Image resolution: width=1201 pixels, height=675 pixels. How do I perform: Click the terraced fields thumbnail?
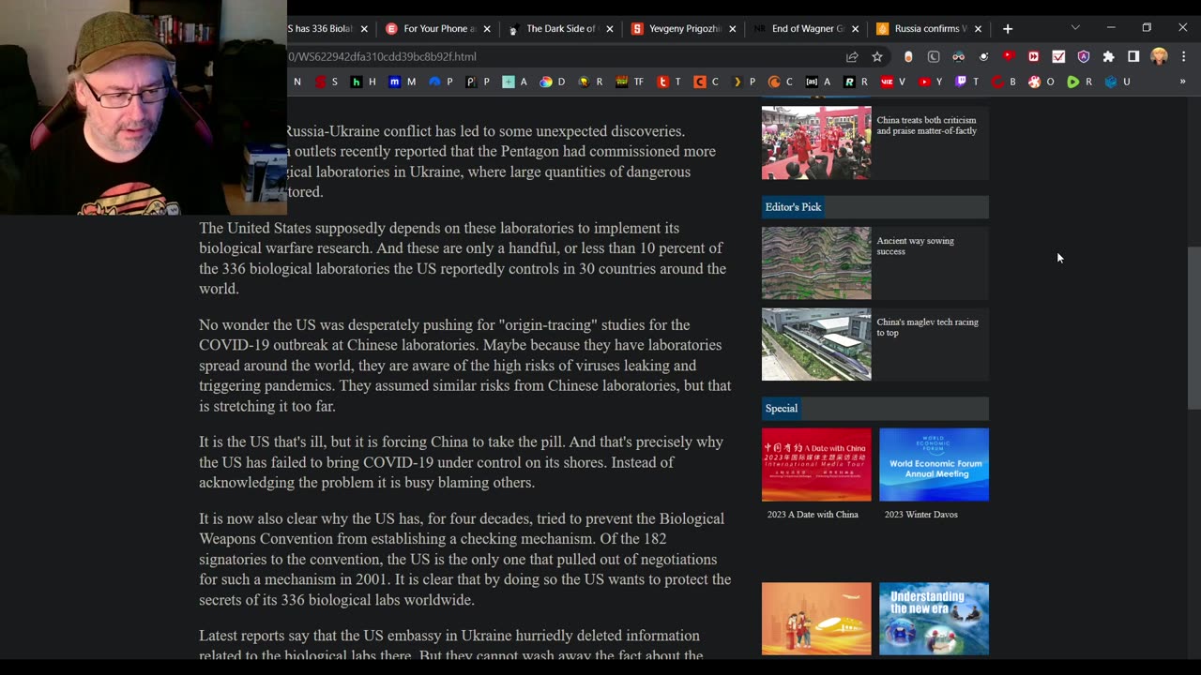[x=816, y=262]
